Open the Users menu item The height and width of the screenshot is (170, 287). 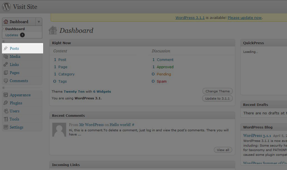point(14,111)
